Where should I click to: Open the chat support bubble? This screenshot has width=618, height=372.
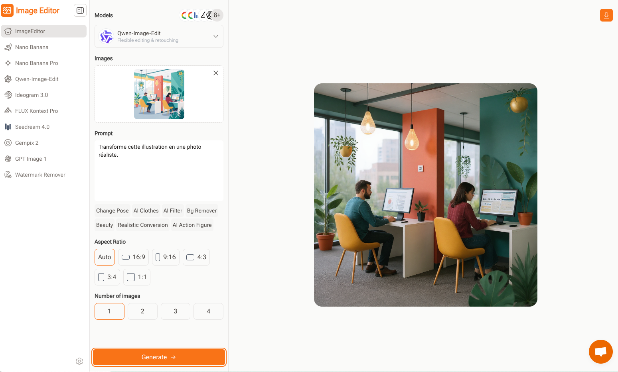pyautogui.click(x=600, y=351)
